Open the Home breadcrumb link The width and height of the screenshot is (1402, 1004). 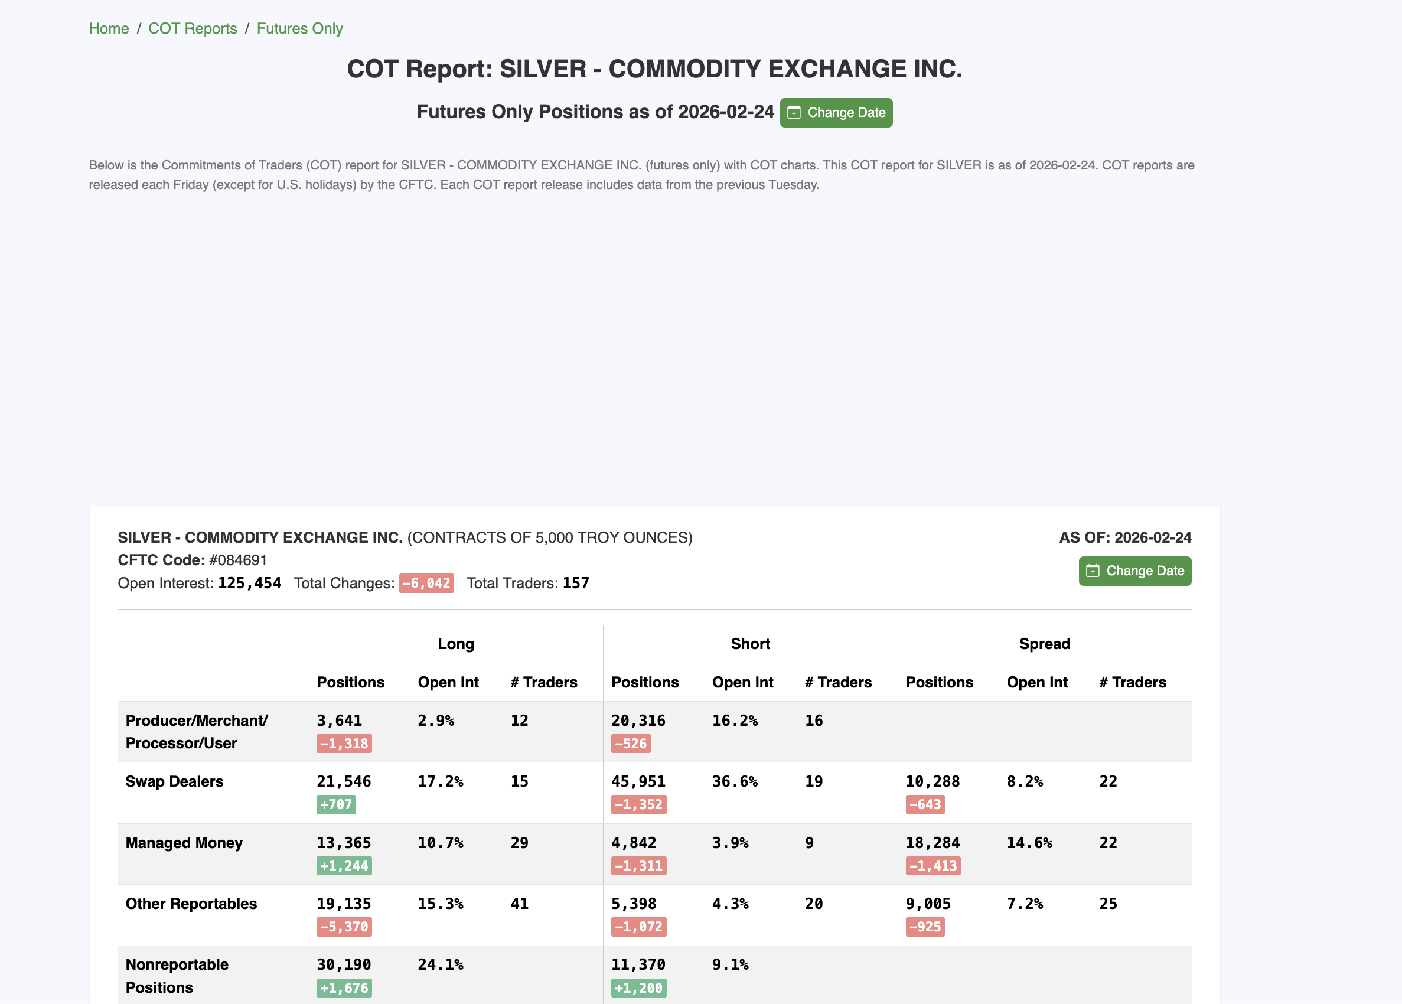coord(109,28)
